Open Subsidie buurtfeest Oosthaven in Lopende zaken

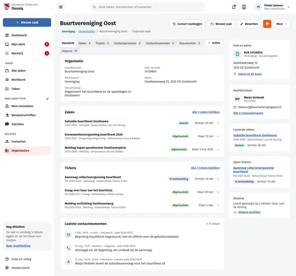click(255, 135)
